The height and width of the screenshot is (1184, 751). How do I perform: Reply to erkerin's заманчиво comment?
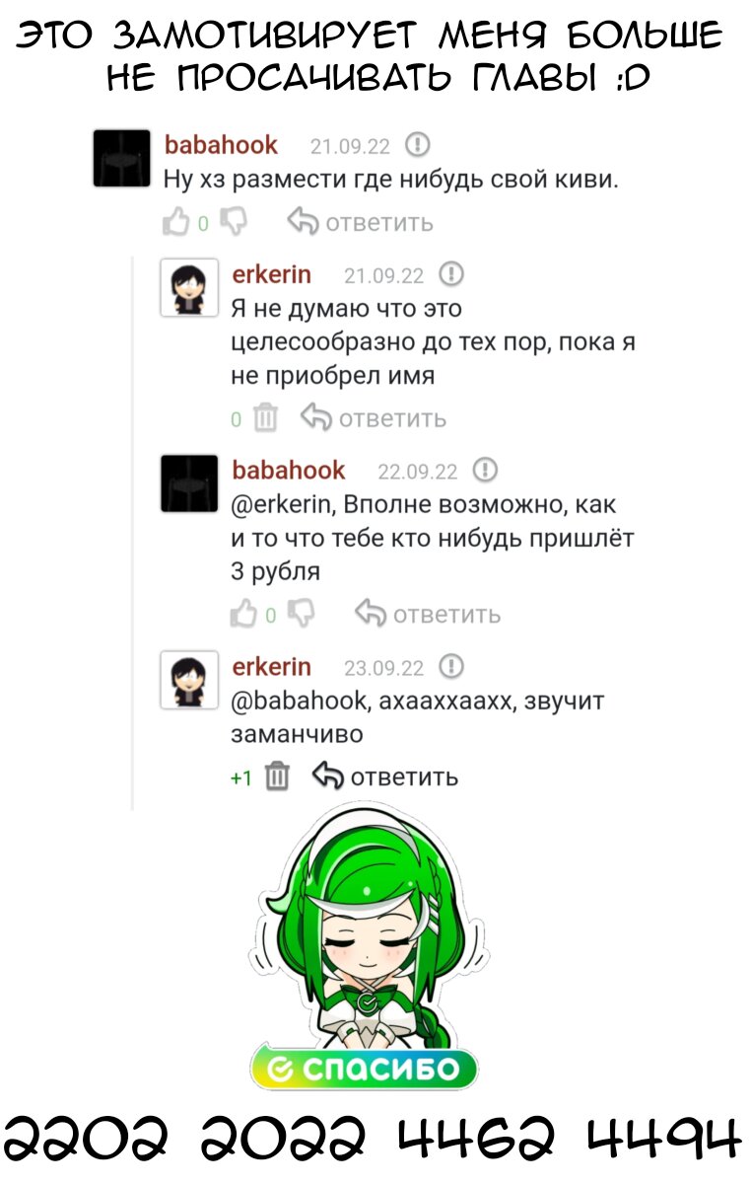click(385, 777)
